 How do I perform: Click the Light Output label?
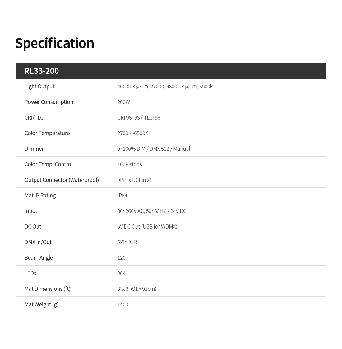pos(39,87)
